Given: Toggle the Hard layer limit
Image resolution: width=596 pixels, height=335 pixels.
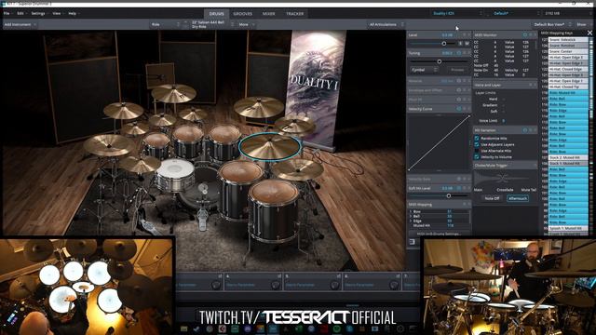Looking at the screenshot, I should pos(503,100).
